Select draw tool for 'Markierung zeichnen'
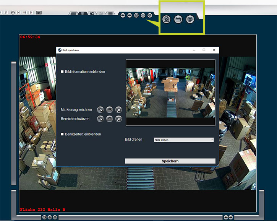Image resolution: width=277 pixels, height=221 pixels. point(100,110)
